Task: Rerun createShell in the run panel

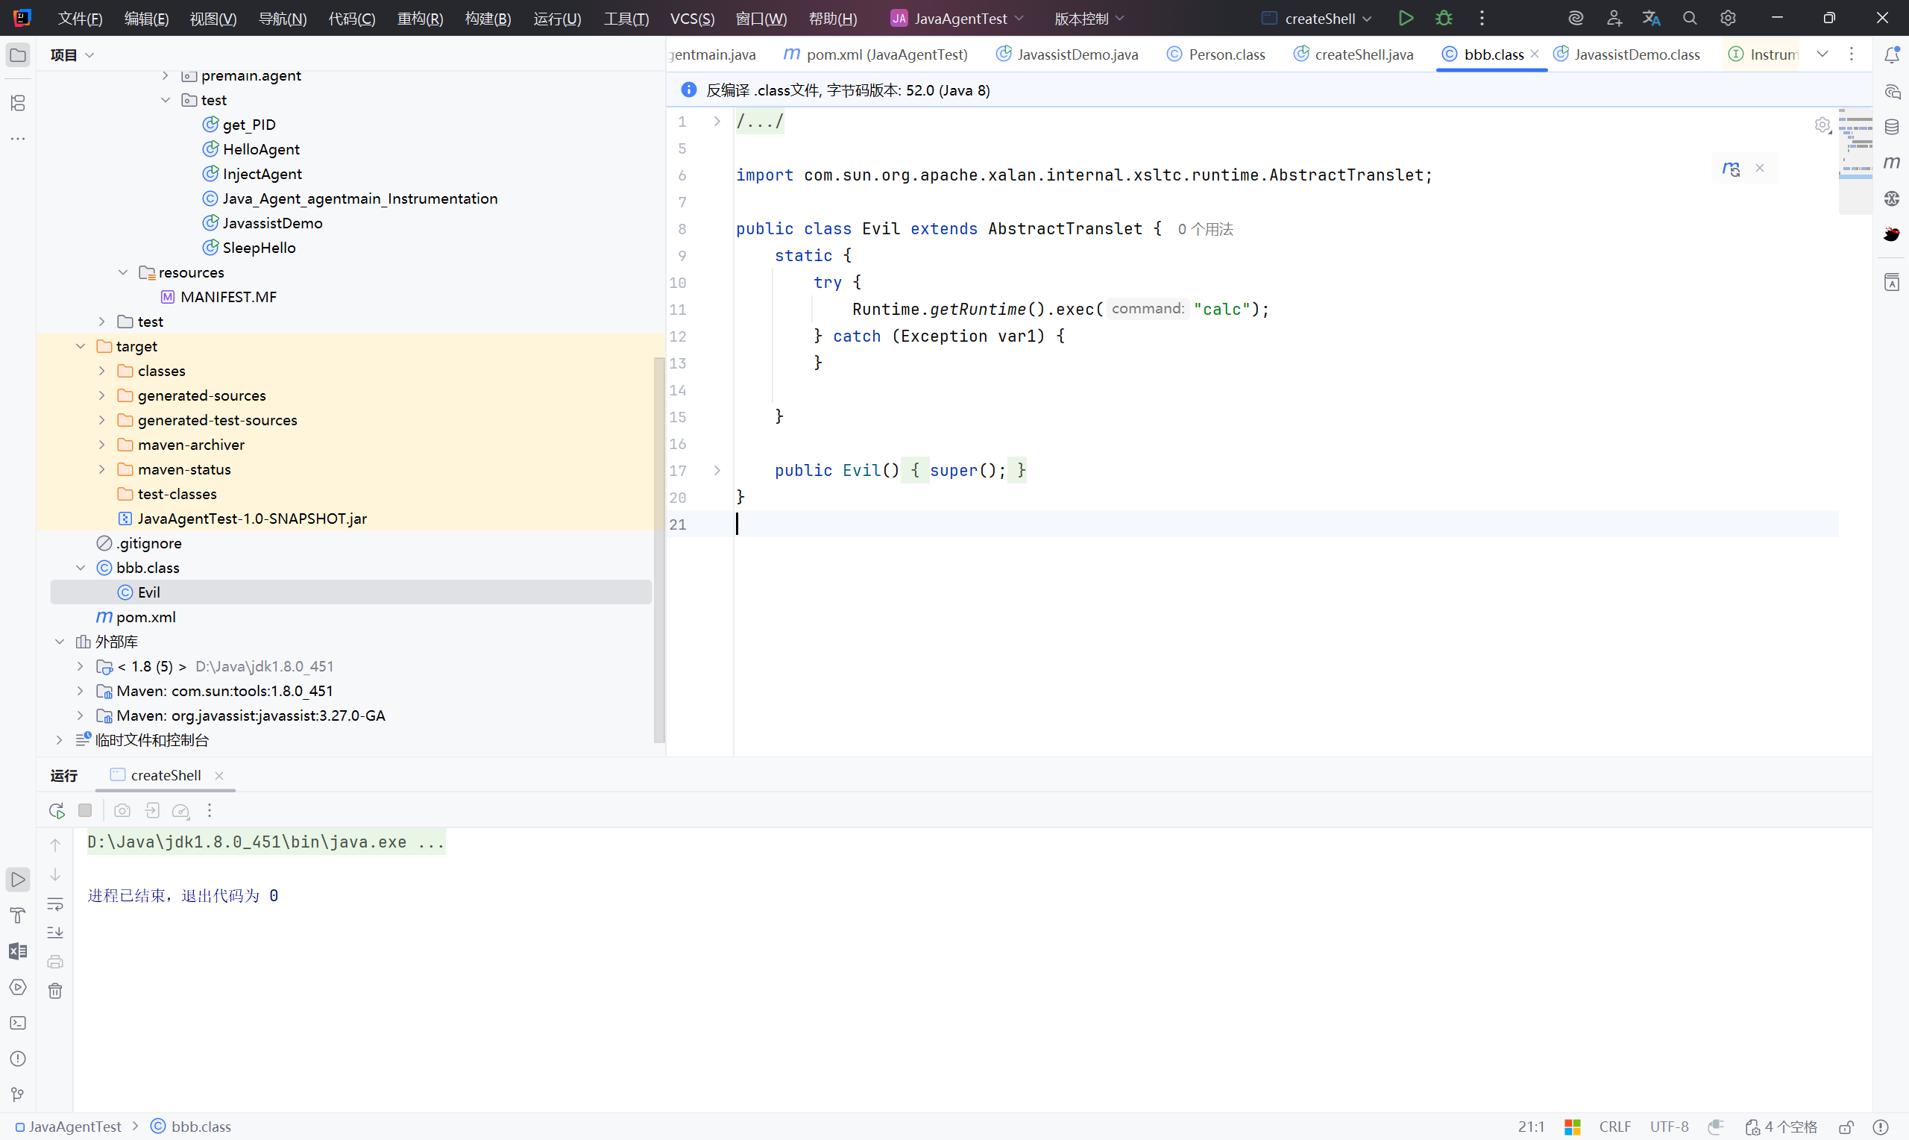Action: point(56,810)
